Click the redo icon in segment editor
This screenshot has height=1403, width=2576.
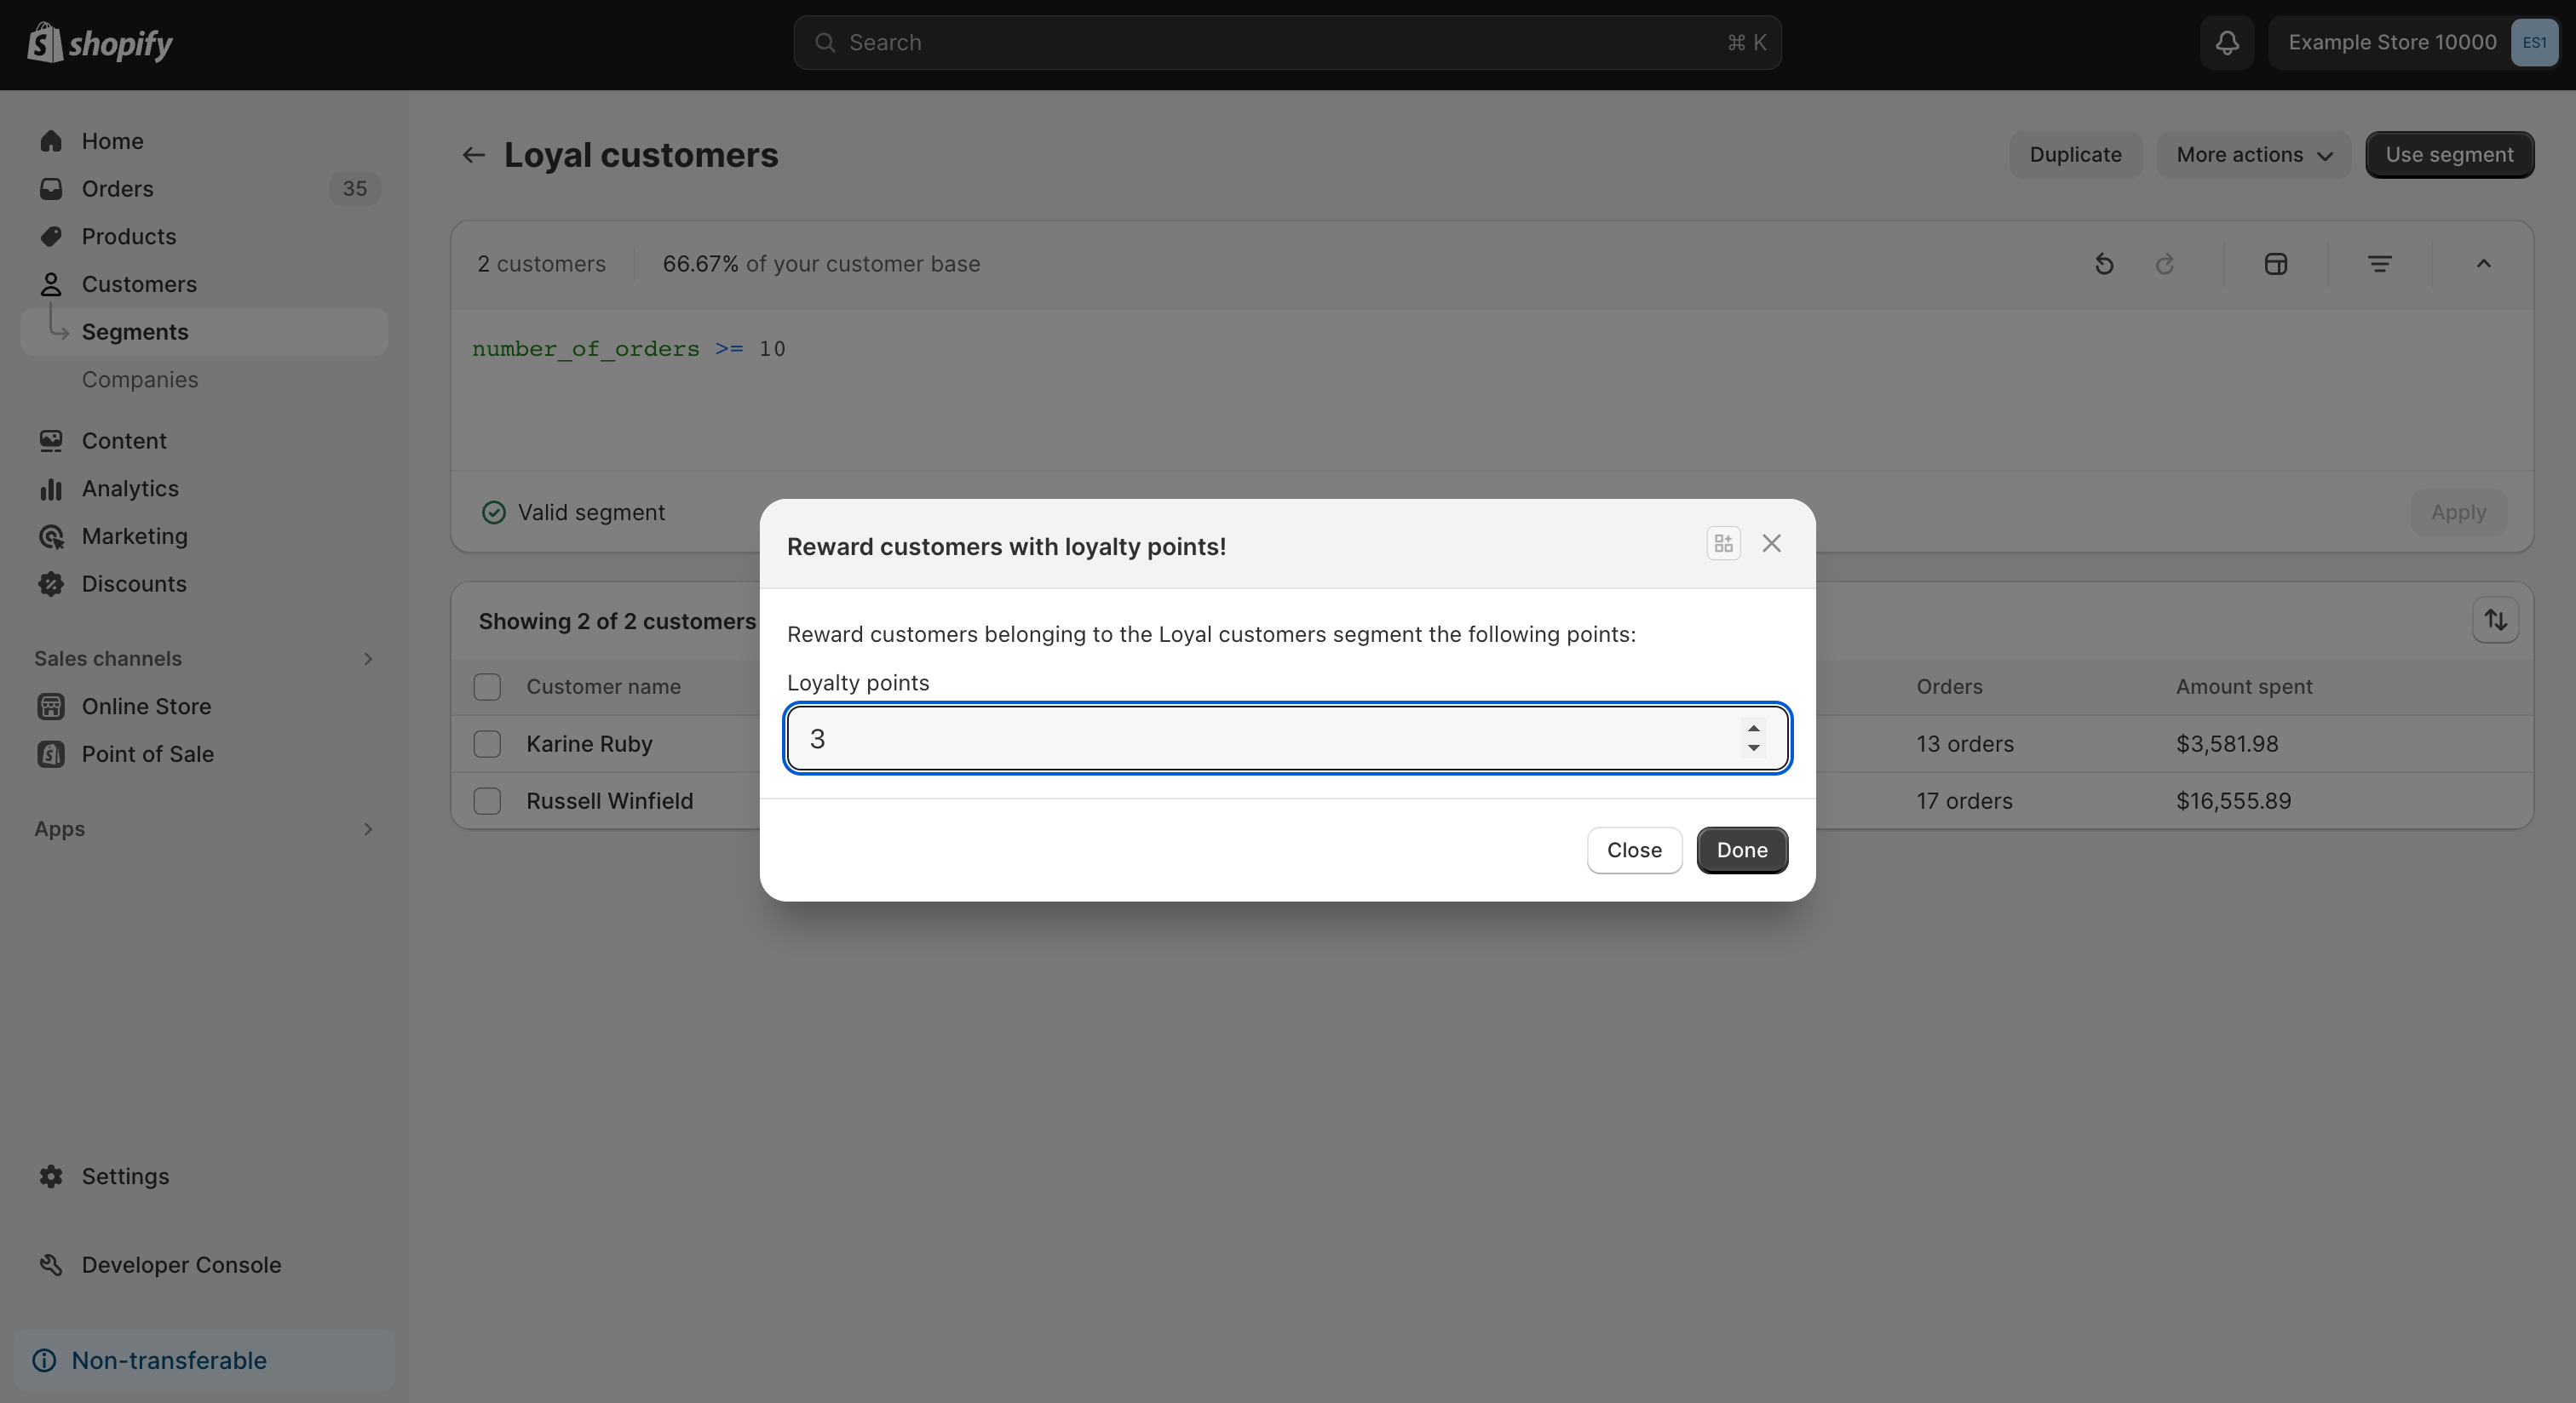[2165, 264]
